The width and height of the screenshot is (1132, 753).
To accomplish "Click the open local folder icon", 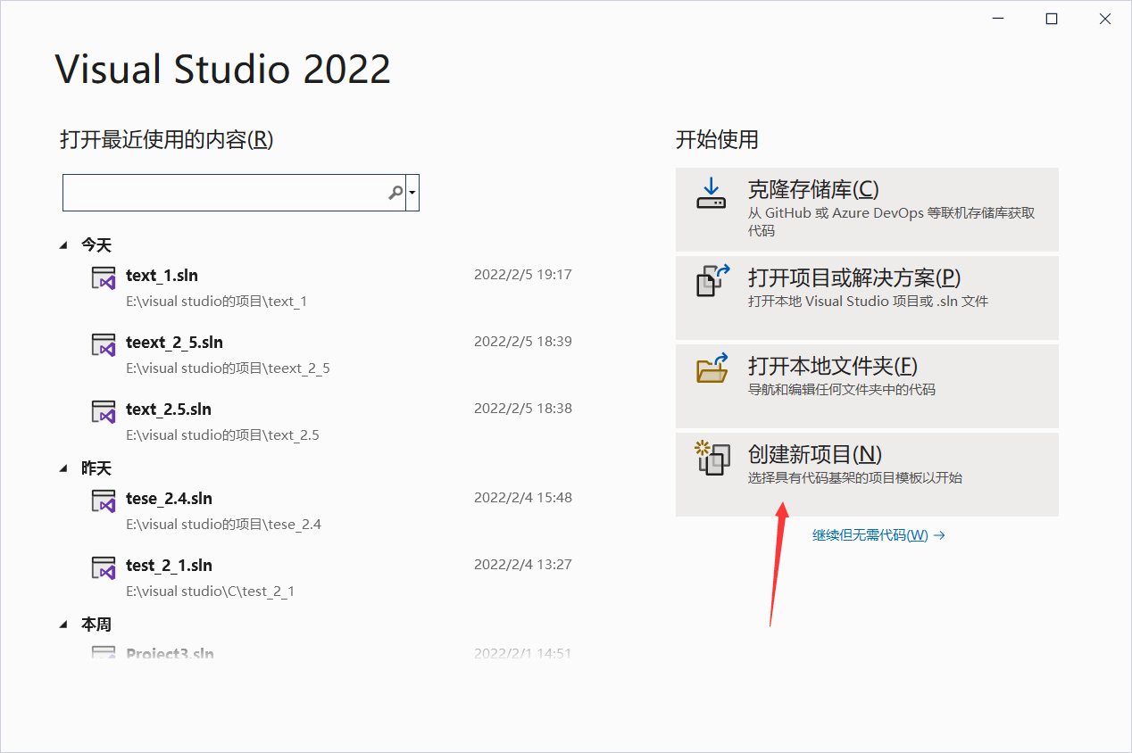I will coord(712,367).
